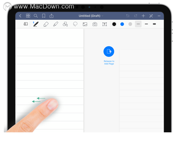This screenshot has width=181, height=143.
Task: Select the medium stroke width
Action: point(146,24)
